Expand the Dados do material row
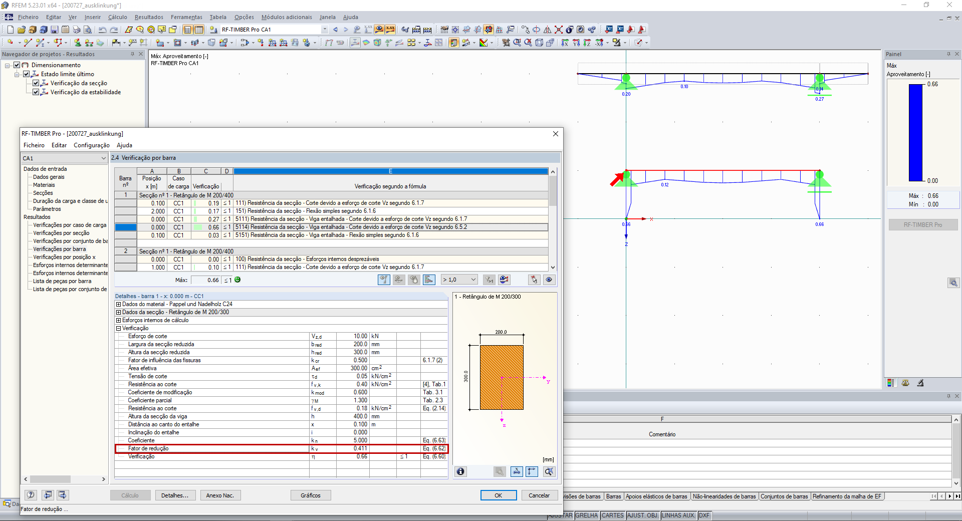This screenshot has height=521, width=962. (x=118, y=304)
